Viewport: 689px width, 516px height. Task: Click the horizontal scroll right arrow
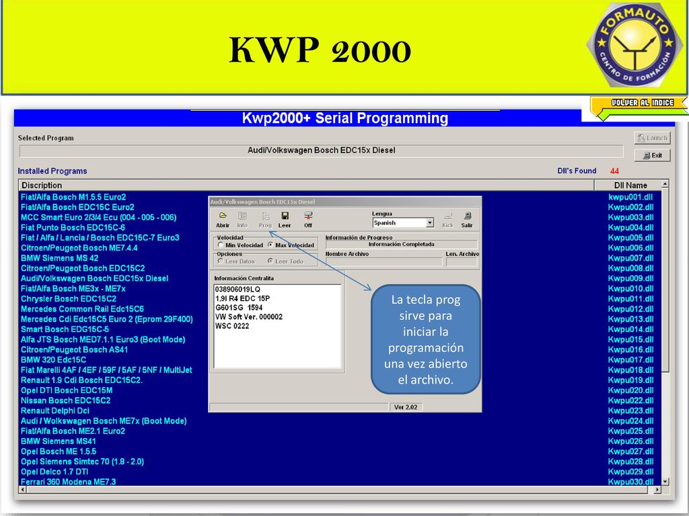657,489
